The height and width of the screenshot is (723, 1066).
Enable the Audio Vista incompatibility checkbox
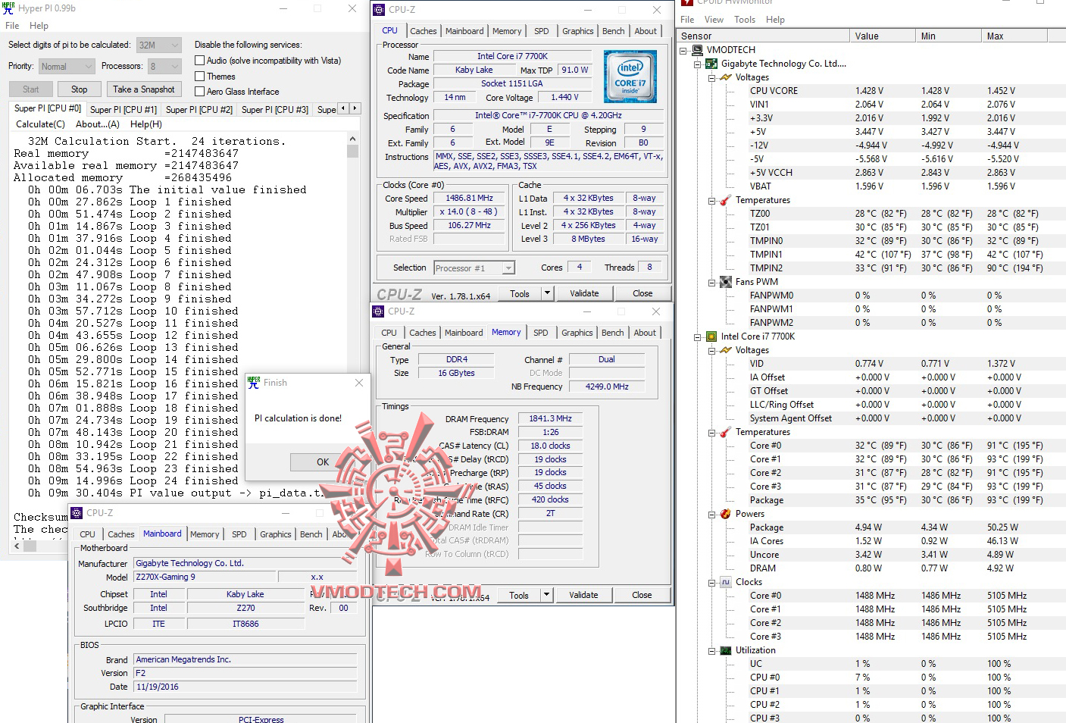click(x=200, y=61)
